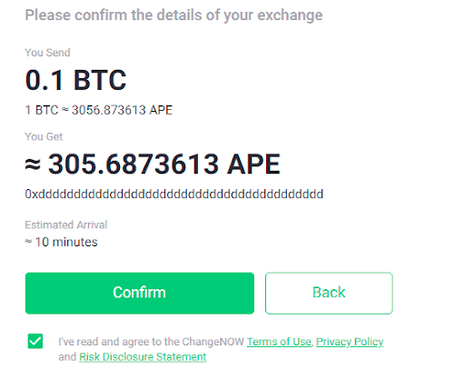
Task: Click the 'You Get' label
Action: [x=44, y=136]
